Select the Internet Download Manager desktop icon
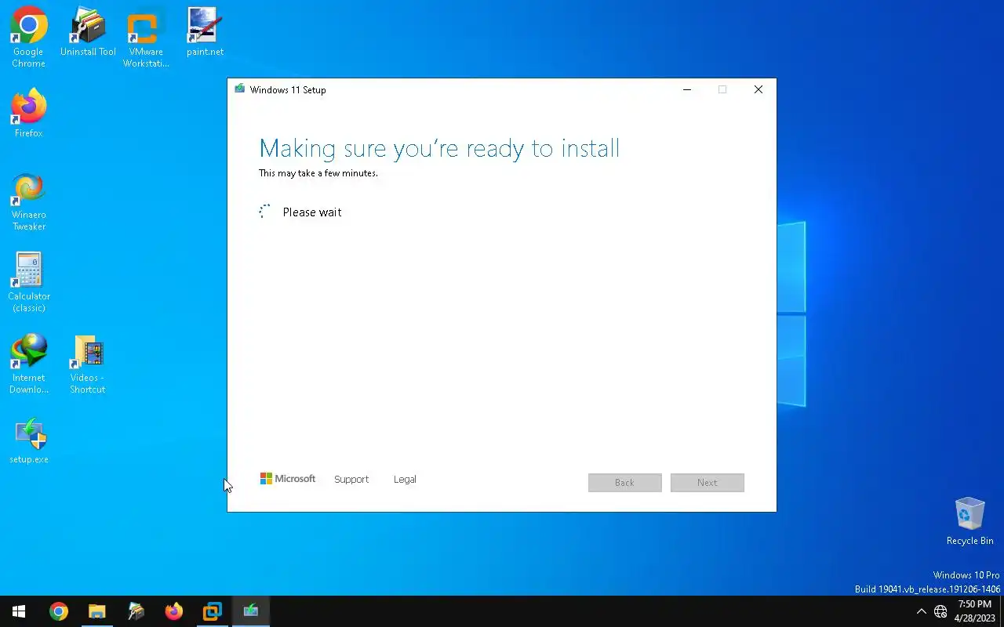This screenshot has width=1004, height=627. (28, 364)
